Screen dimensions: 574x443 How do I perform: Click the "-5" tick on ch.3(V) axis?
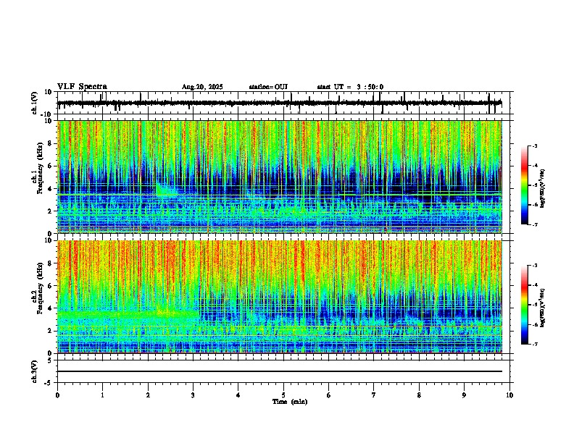(49, 383)
